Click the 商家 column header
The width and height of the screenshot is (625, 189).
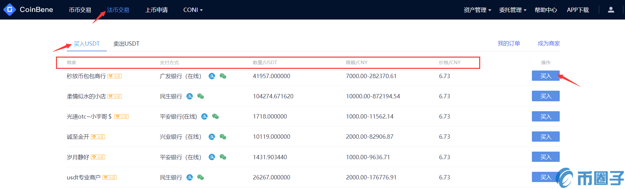pos(72,63)
